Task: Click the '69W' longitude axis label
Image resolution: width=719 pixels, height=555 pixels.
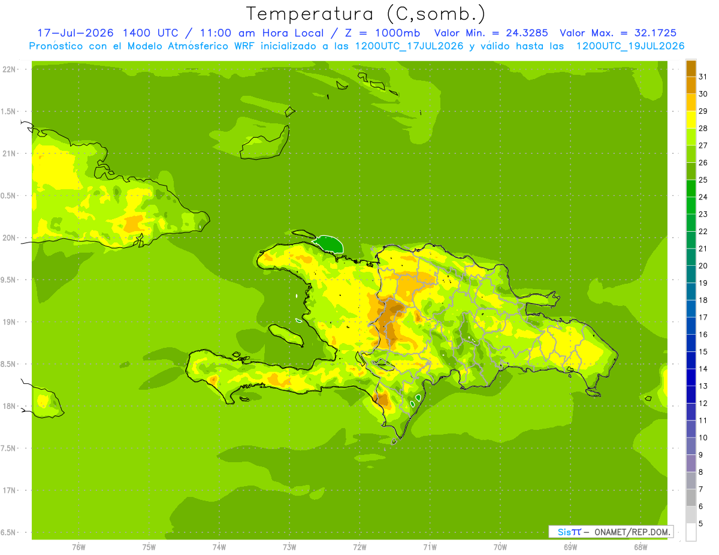Action: point(570,547)
